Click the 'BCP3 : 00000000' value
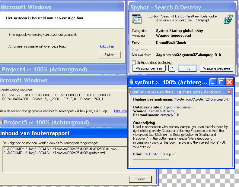Screen dimensions: 239x187 tap(98, 95)
